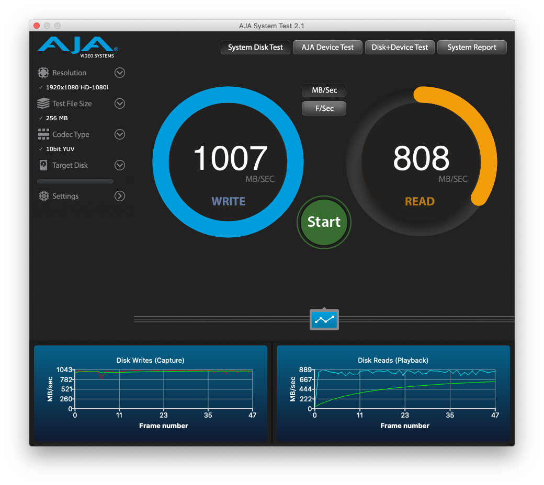544x485 pixels.
Task: Click the Settings label
Action: pos(65,196)
